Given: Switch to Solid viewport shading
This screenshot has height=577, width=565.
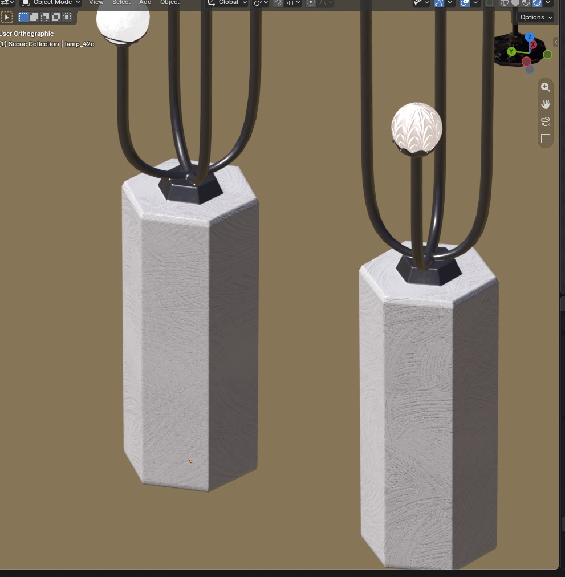Looking at the screenshot, I should [x=515, y=3].
